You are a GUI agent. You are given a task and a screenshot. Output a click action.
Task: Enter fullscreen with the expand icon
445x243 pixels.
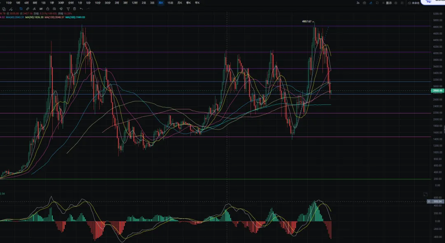pos(402,3)
